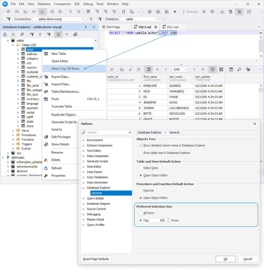
Task: Click the bookmark icon in toolbar
Action: pyautogui.click(x=88, y=12)
